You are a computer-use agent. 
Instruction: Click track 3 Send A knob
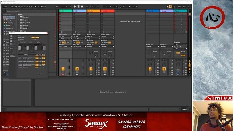click(x=91, y=53)
